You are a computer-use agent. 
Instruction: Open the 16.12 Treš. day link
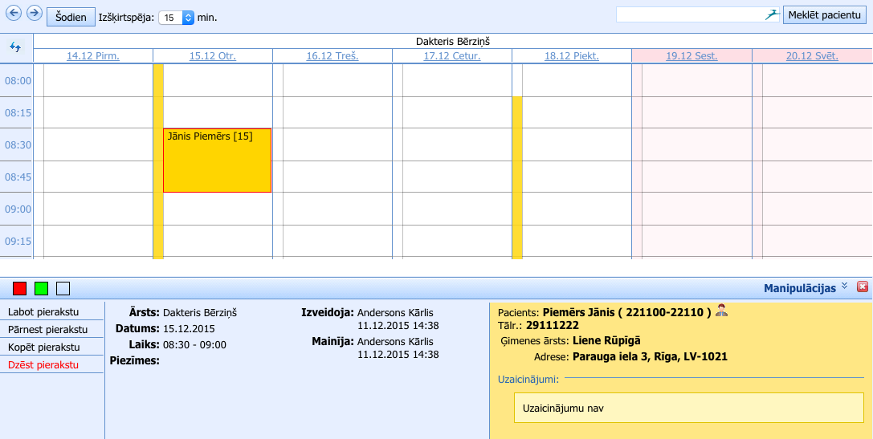(332, 56)
